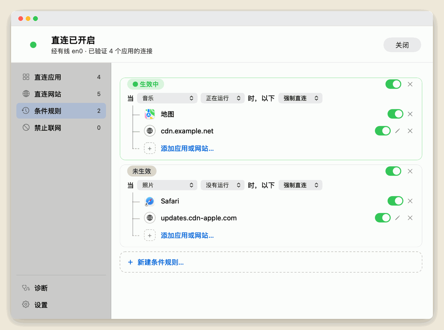Open the 强制直连 dropdown in the 照片 rule

pyautogui.click(x=300, y=185)
